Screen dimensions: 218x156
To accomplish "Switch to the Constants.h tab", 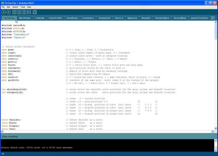I will (x=88, y=18).
